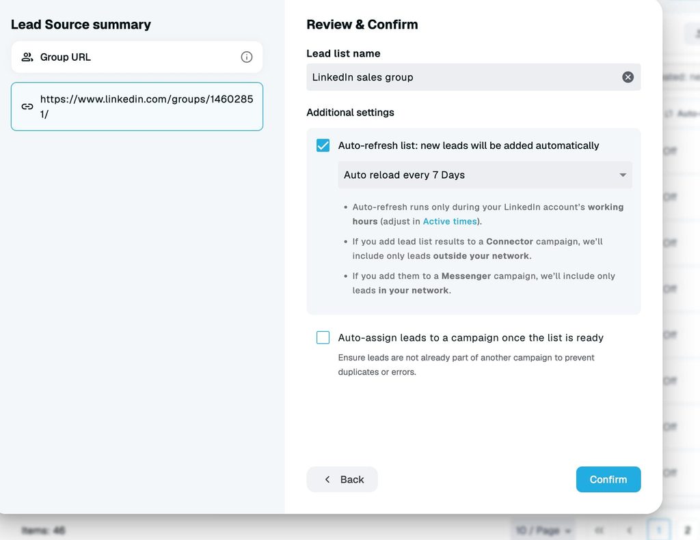Edit the Lead list name input
Viewport: 700px width, 540px height.
tap(473, 77)
